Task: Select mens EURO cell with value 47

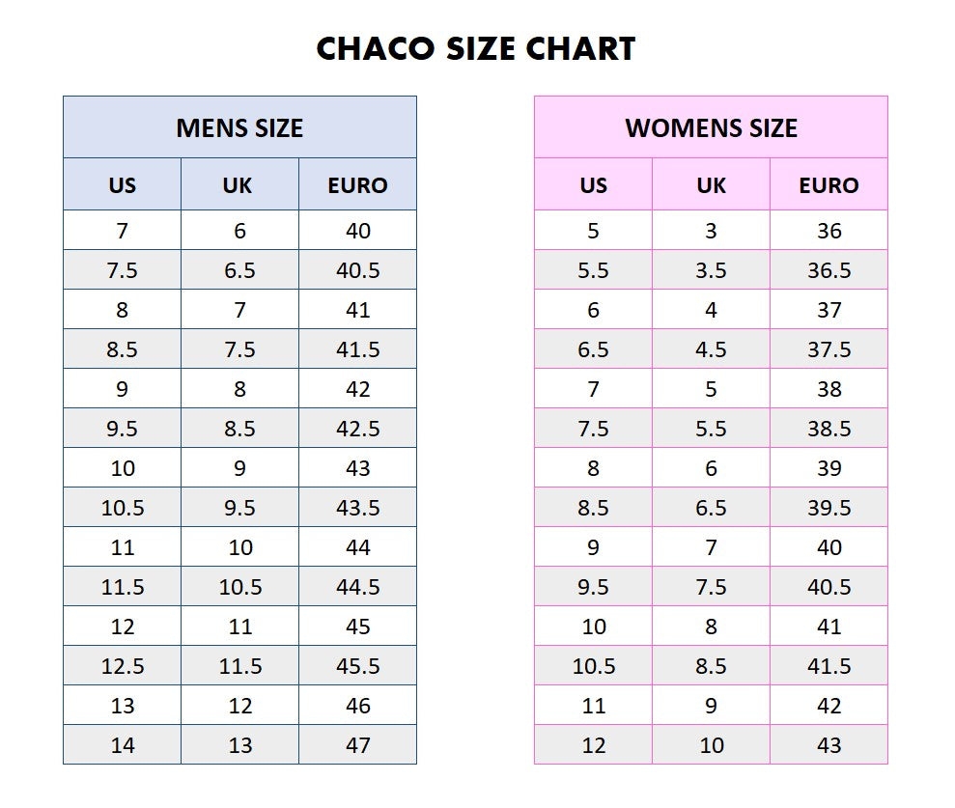Action: click(357, 745)
